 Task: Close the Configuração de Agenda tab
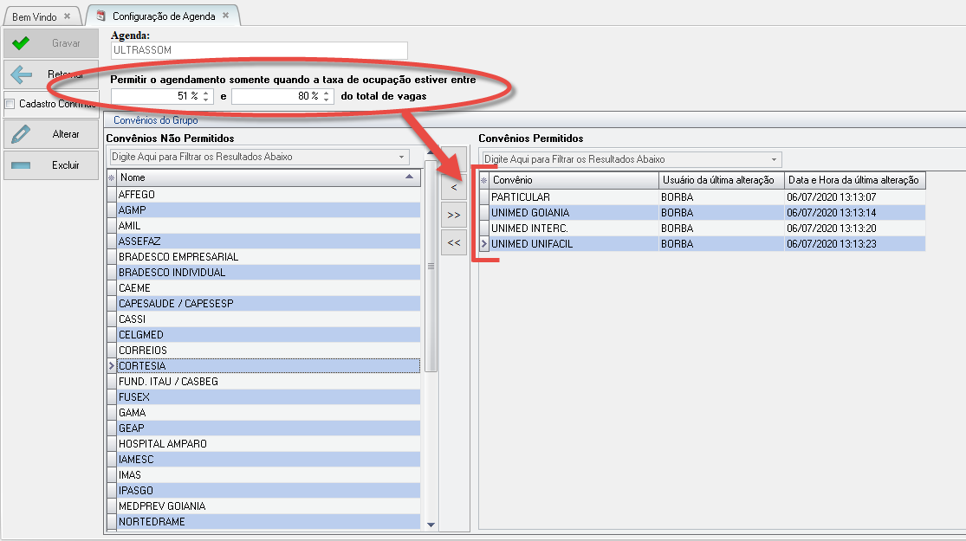[x=226, y=16]
